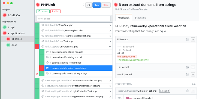Image resolution: width=199 pixels, height=99 pixels.
Task: Collapse the Difference section with minus button
Action: click(193, 40)
